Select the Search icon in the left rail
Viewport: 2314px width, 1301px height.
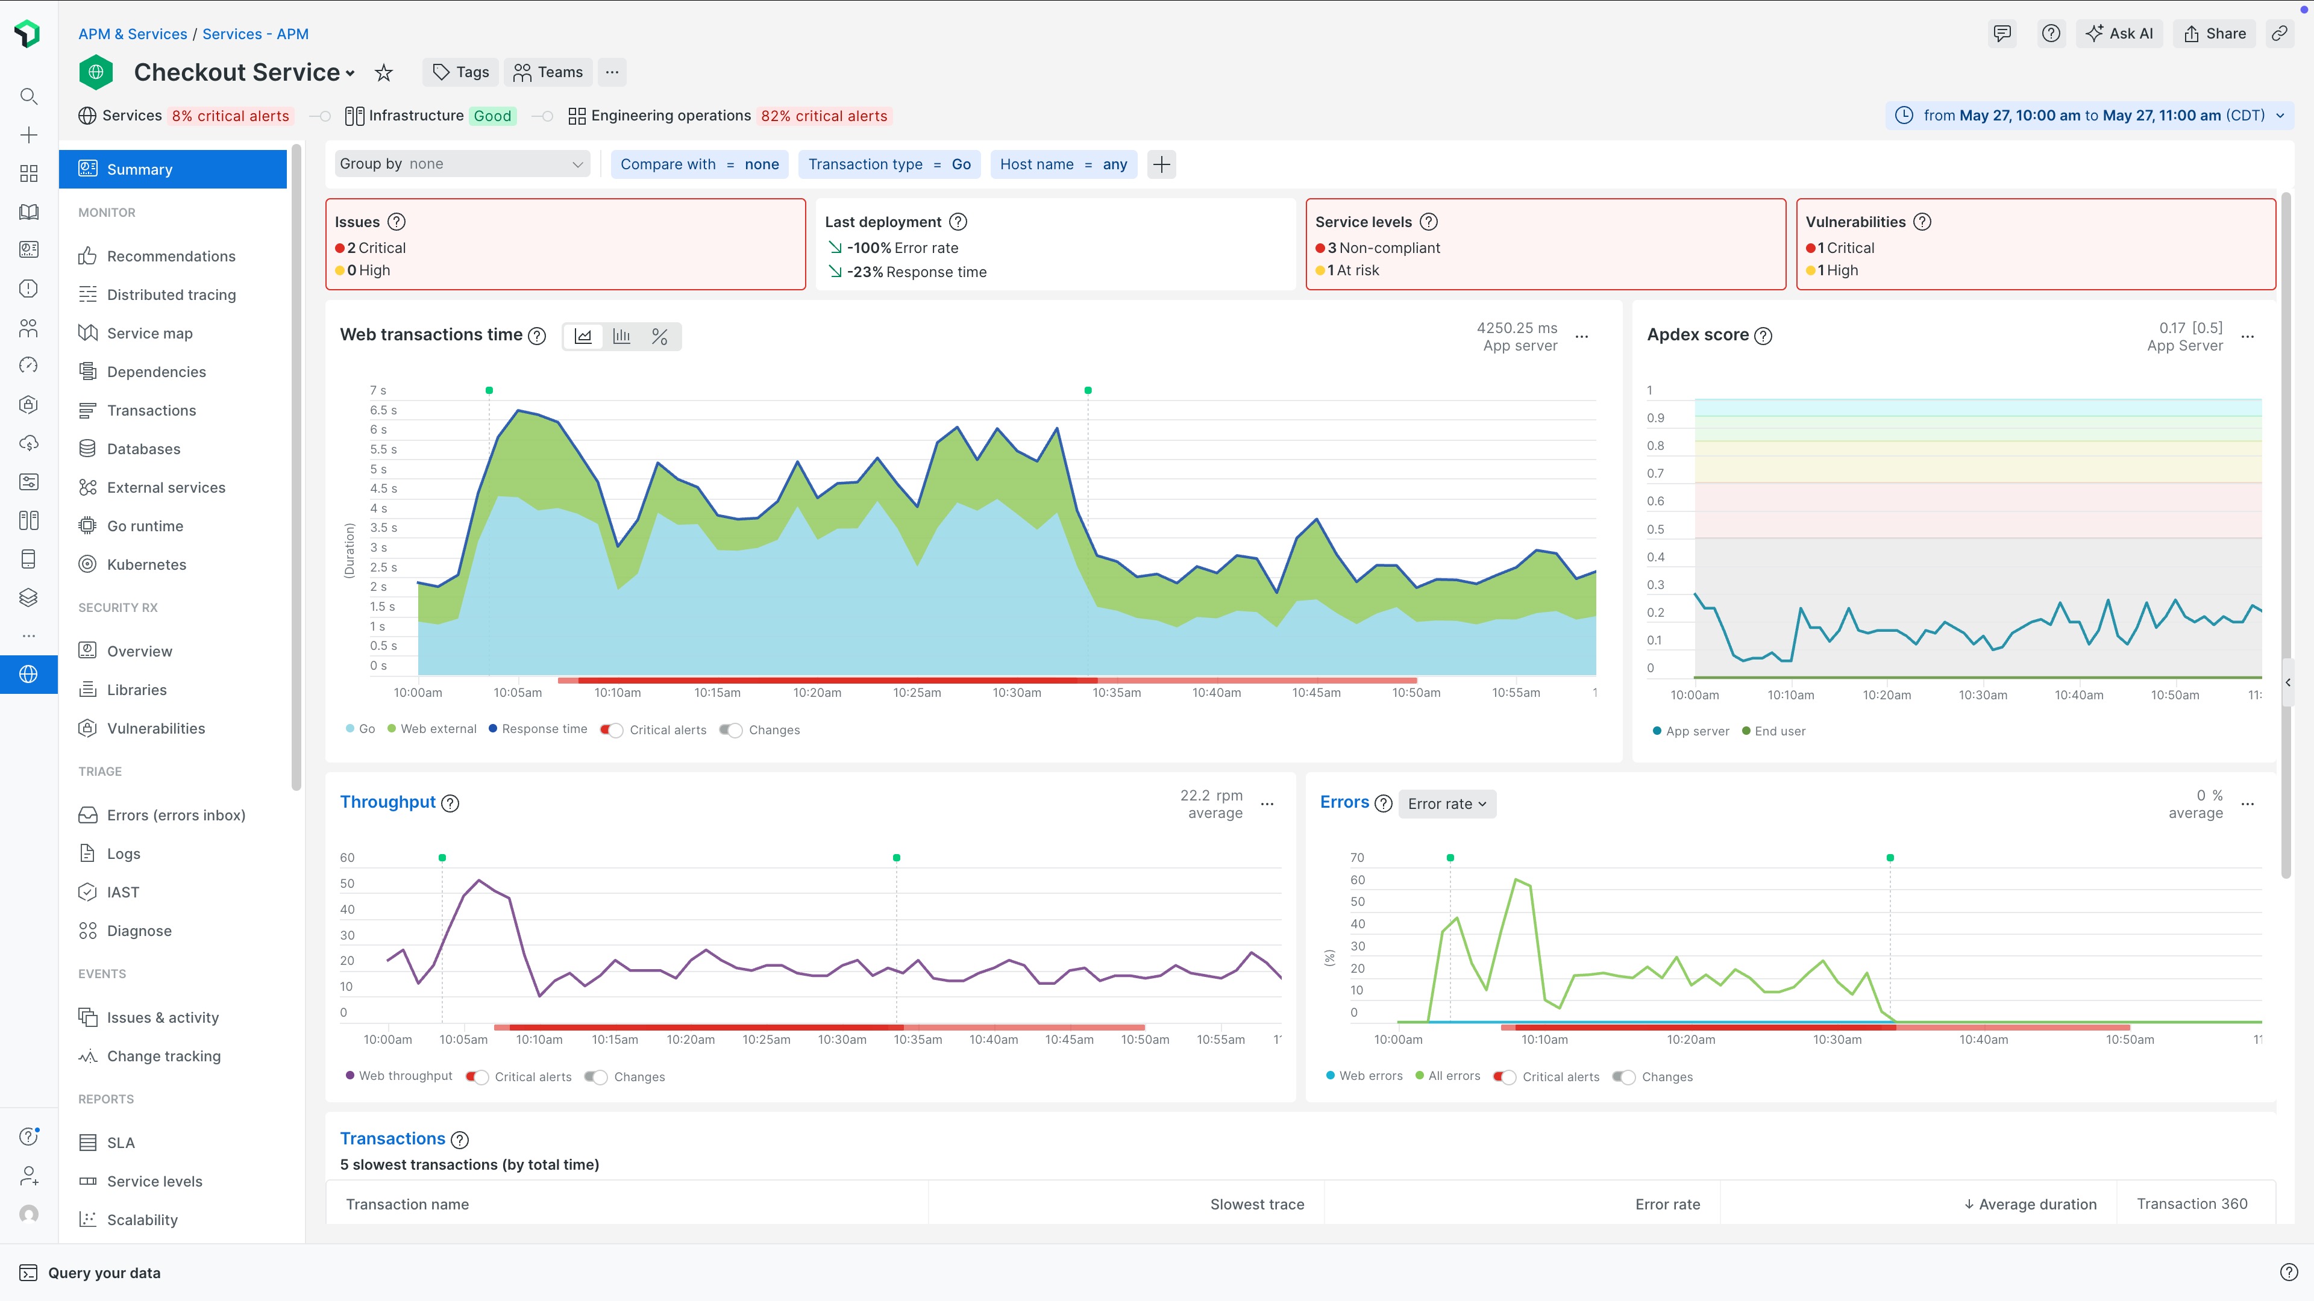(x=28, y=96)
